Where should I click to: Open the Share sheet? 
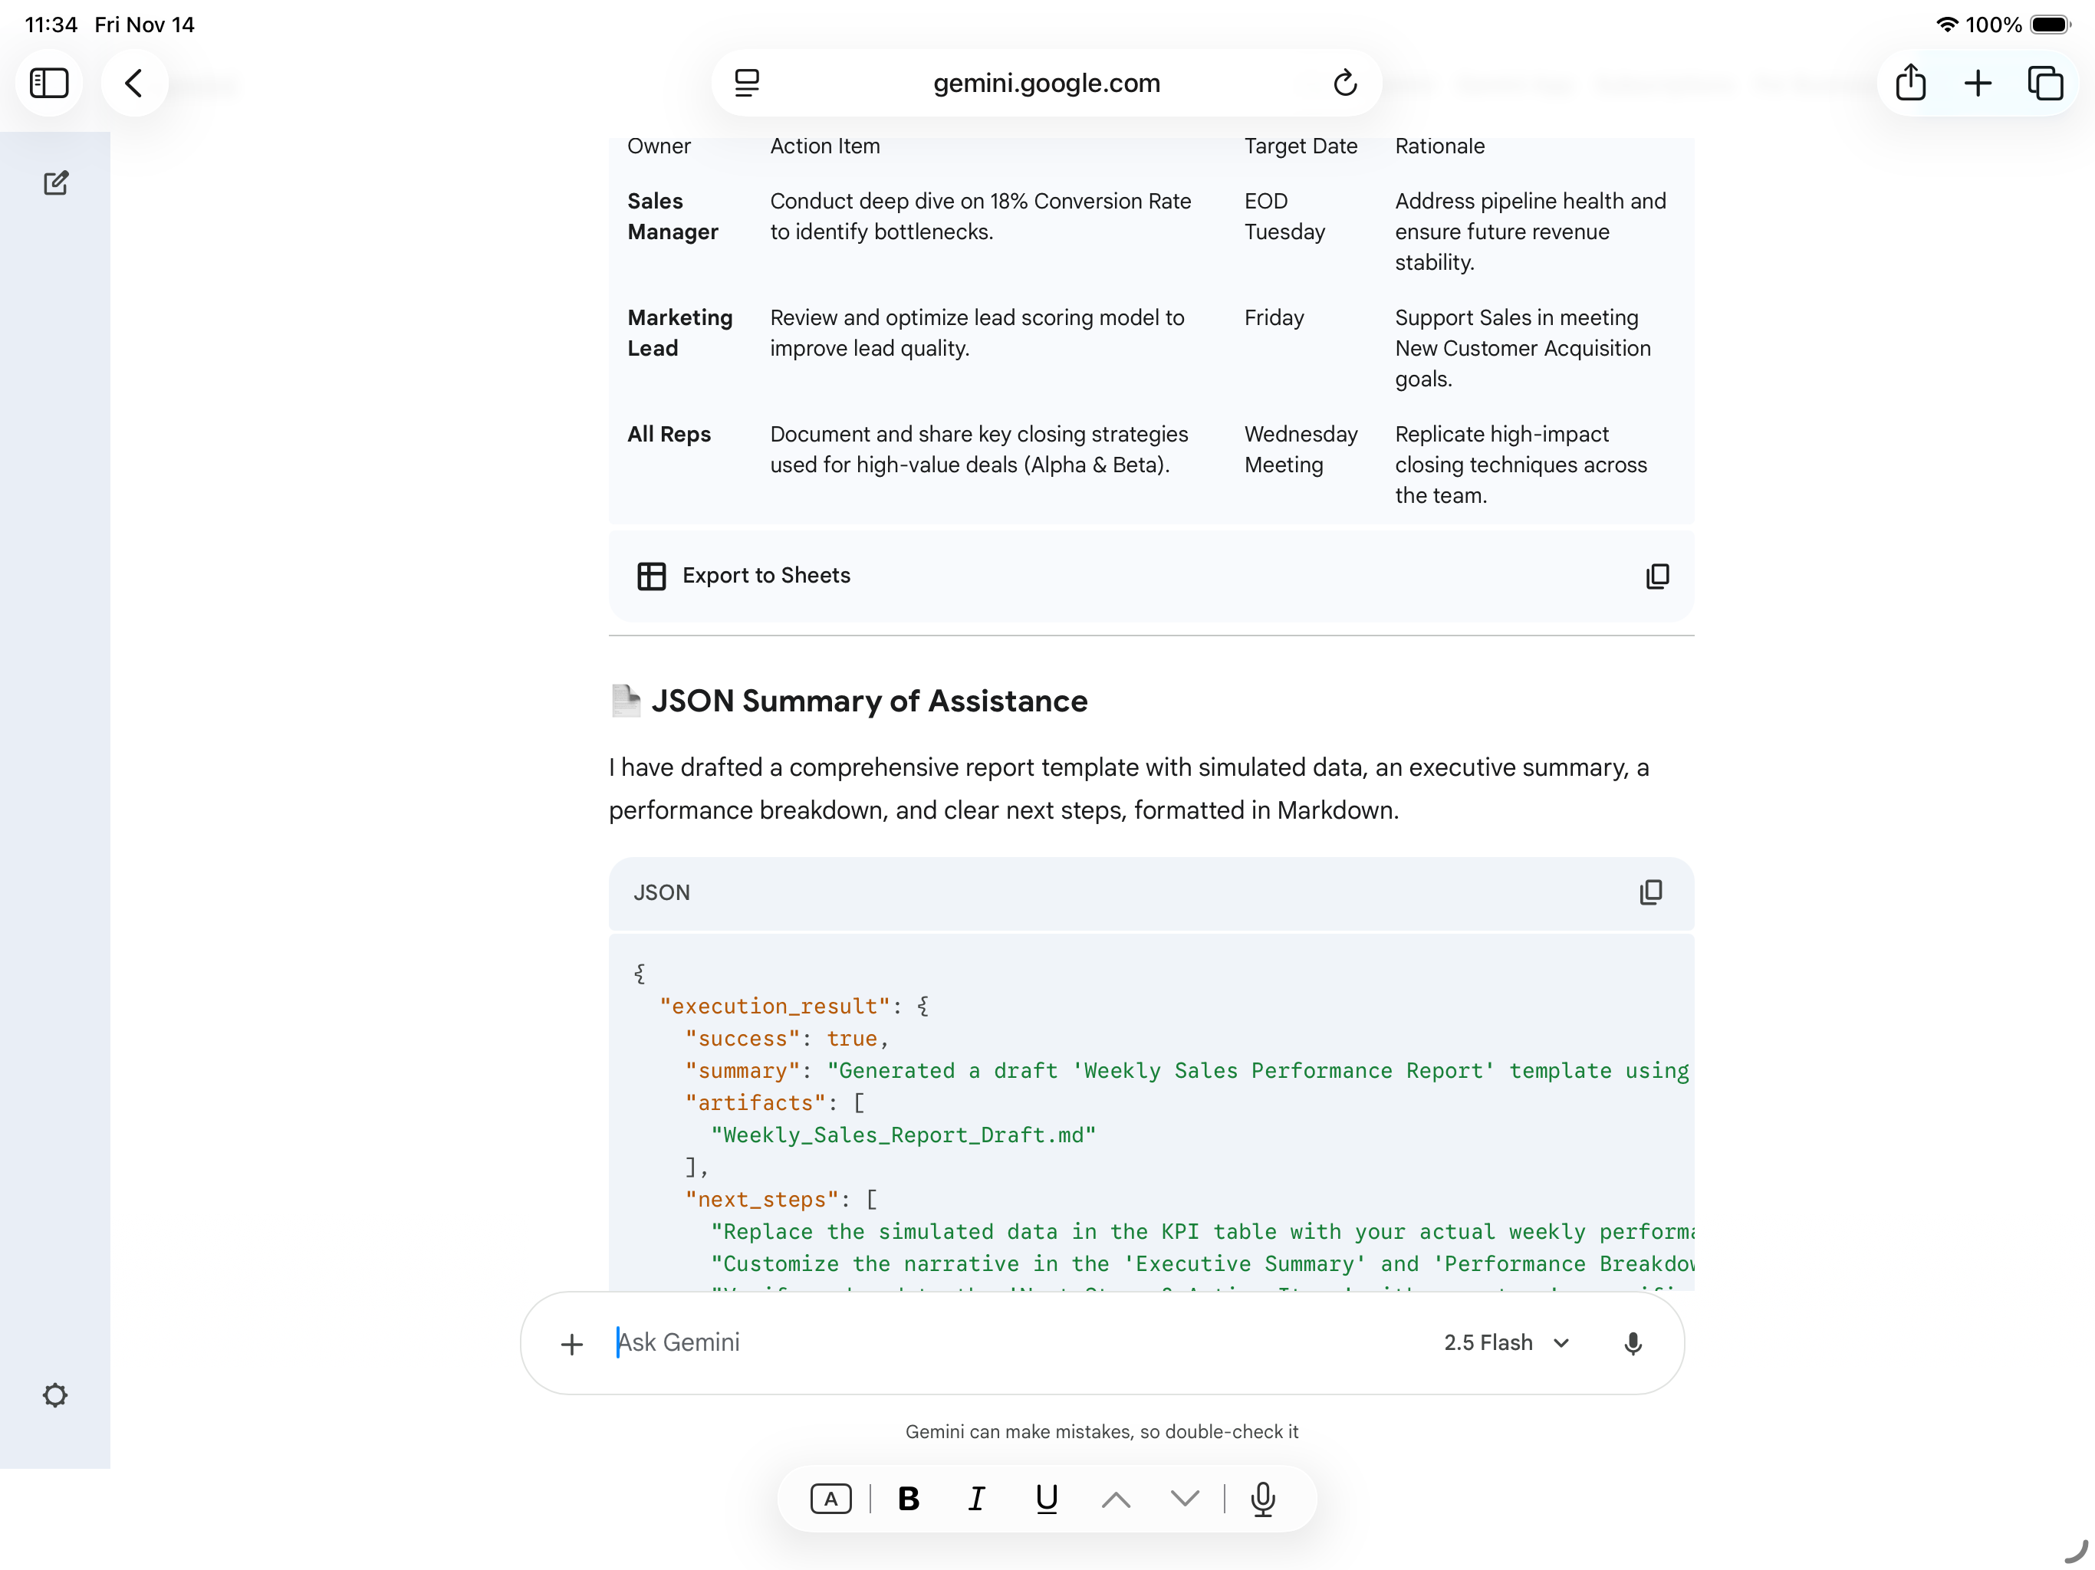pos(1910,82)
